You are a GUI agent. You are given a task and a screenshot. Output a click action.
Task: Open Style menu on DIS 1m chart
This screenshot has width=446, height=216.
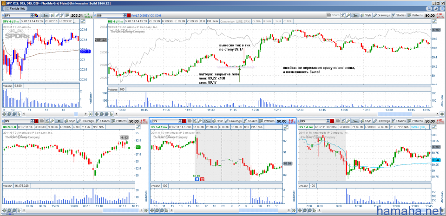[x=366, y=15]
